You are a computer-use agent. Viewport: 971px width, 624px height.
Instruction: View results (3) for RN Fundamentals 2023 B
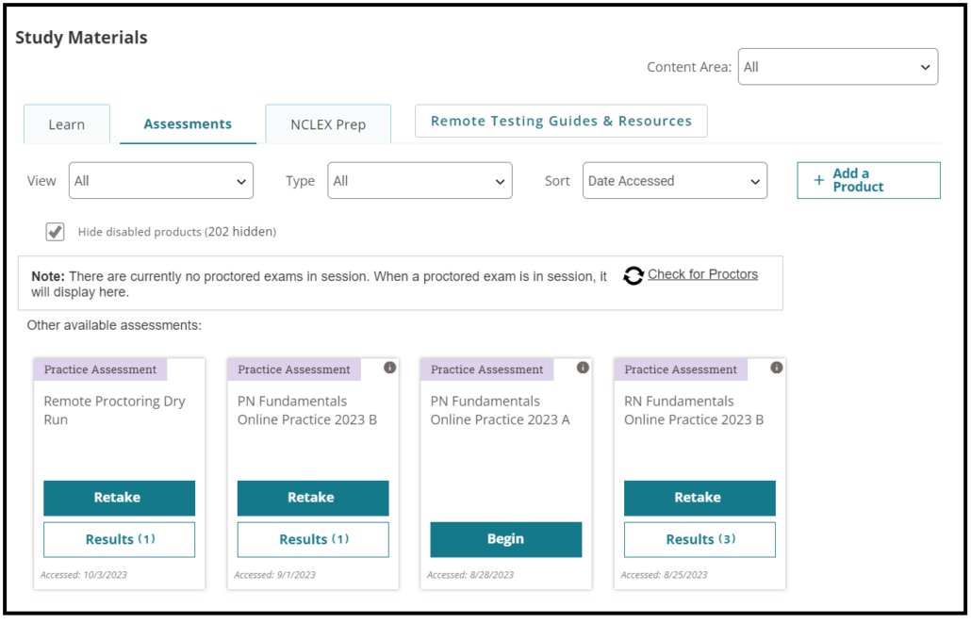click(699, 540)
